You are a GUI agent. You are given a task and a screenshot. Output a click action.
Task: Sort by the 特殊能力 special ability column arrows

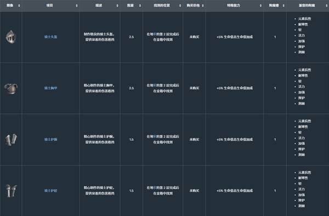(260, 5)
